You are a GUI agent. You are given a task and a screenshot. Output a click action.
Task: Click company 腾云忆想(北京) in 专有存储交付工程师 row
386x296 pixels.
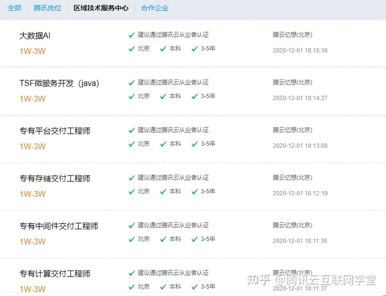pos(293,178)
